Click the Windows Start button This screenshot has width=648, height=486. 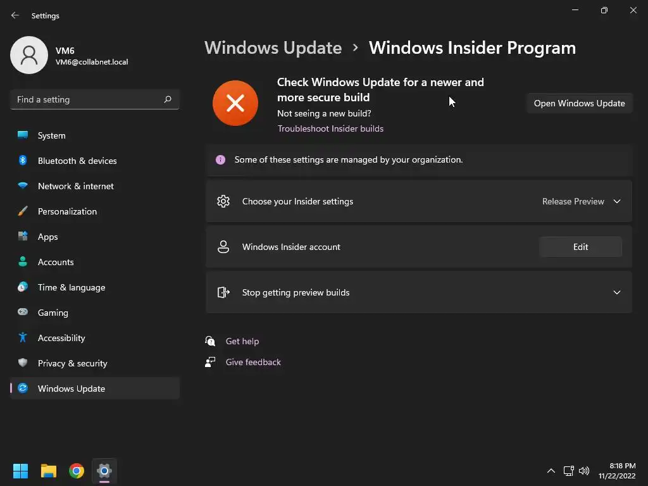pos(21,471)
